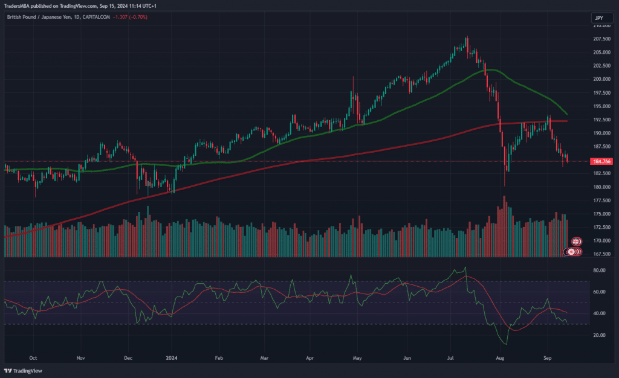Open the JPY currency selector
Viewport: 619px width, 378px height.
coord(597,19)
